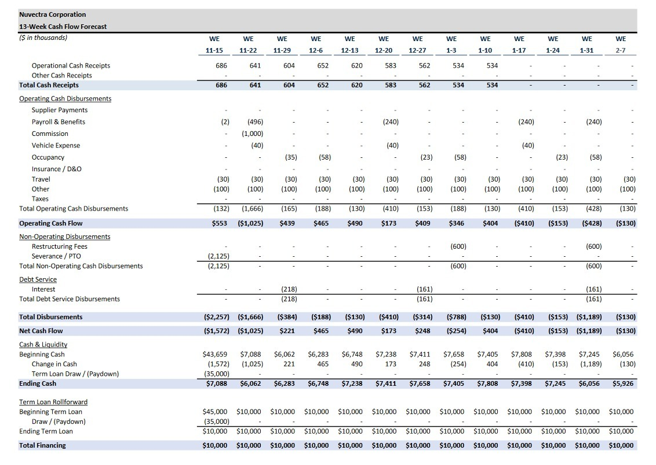
Task: Click the ($ in thousands) note
Action: tap(43, 38)
